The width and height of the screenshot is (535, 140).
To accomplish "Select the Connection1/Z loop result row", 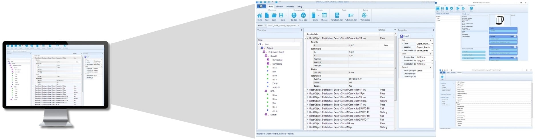I will tap(349, 101).
